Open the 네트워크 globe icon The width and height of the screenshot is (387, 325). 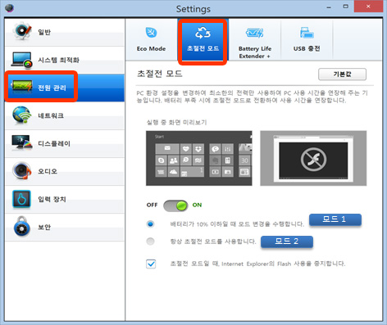click(21, 115)
